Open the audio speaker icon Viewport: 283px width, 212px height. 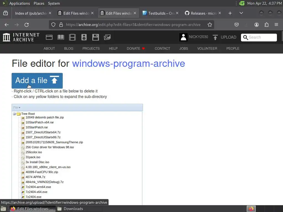(84, 37)
